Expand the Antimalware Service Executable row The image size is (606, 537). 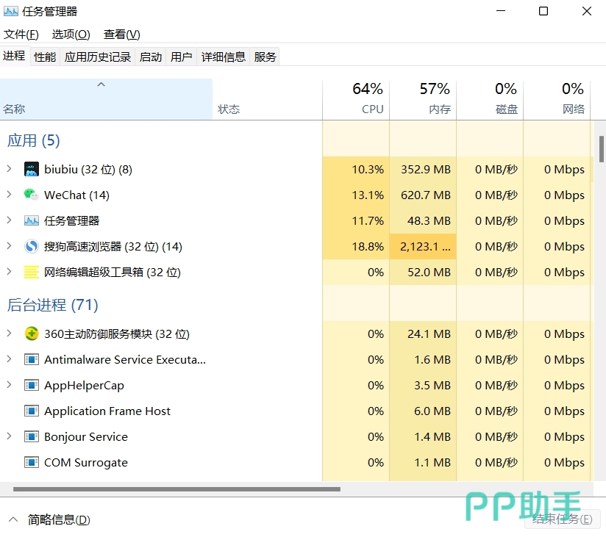[x=9, y=360]
